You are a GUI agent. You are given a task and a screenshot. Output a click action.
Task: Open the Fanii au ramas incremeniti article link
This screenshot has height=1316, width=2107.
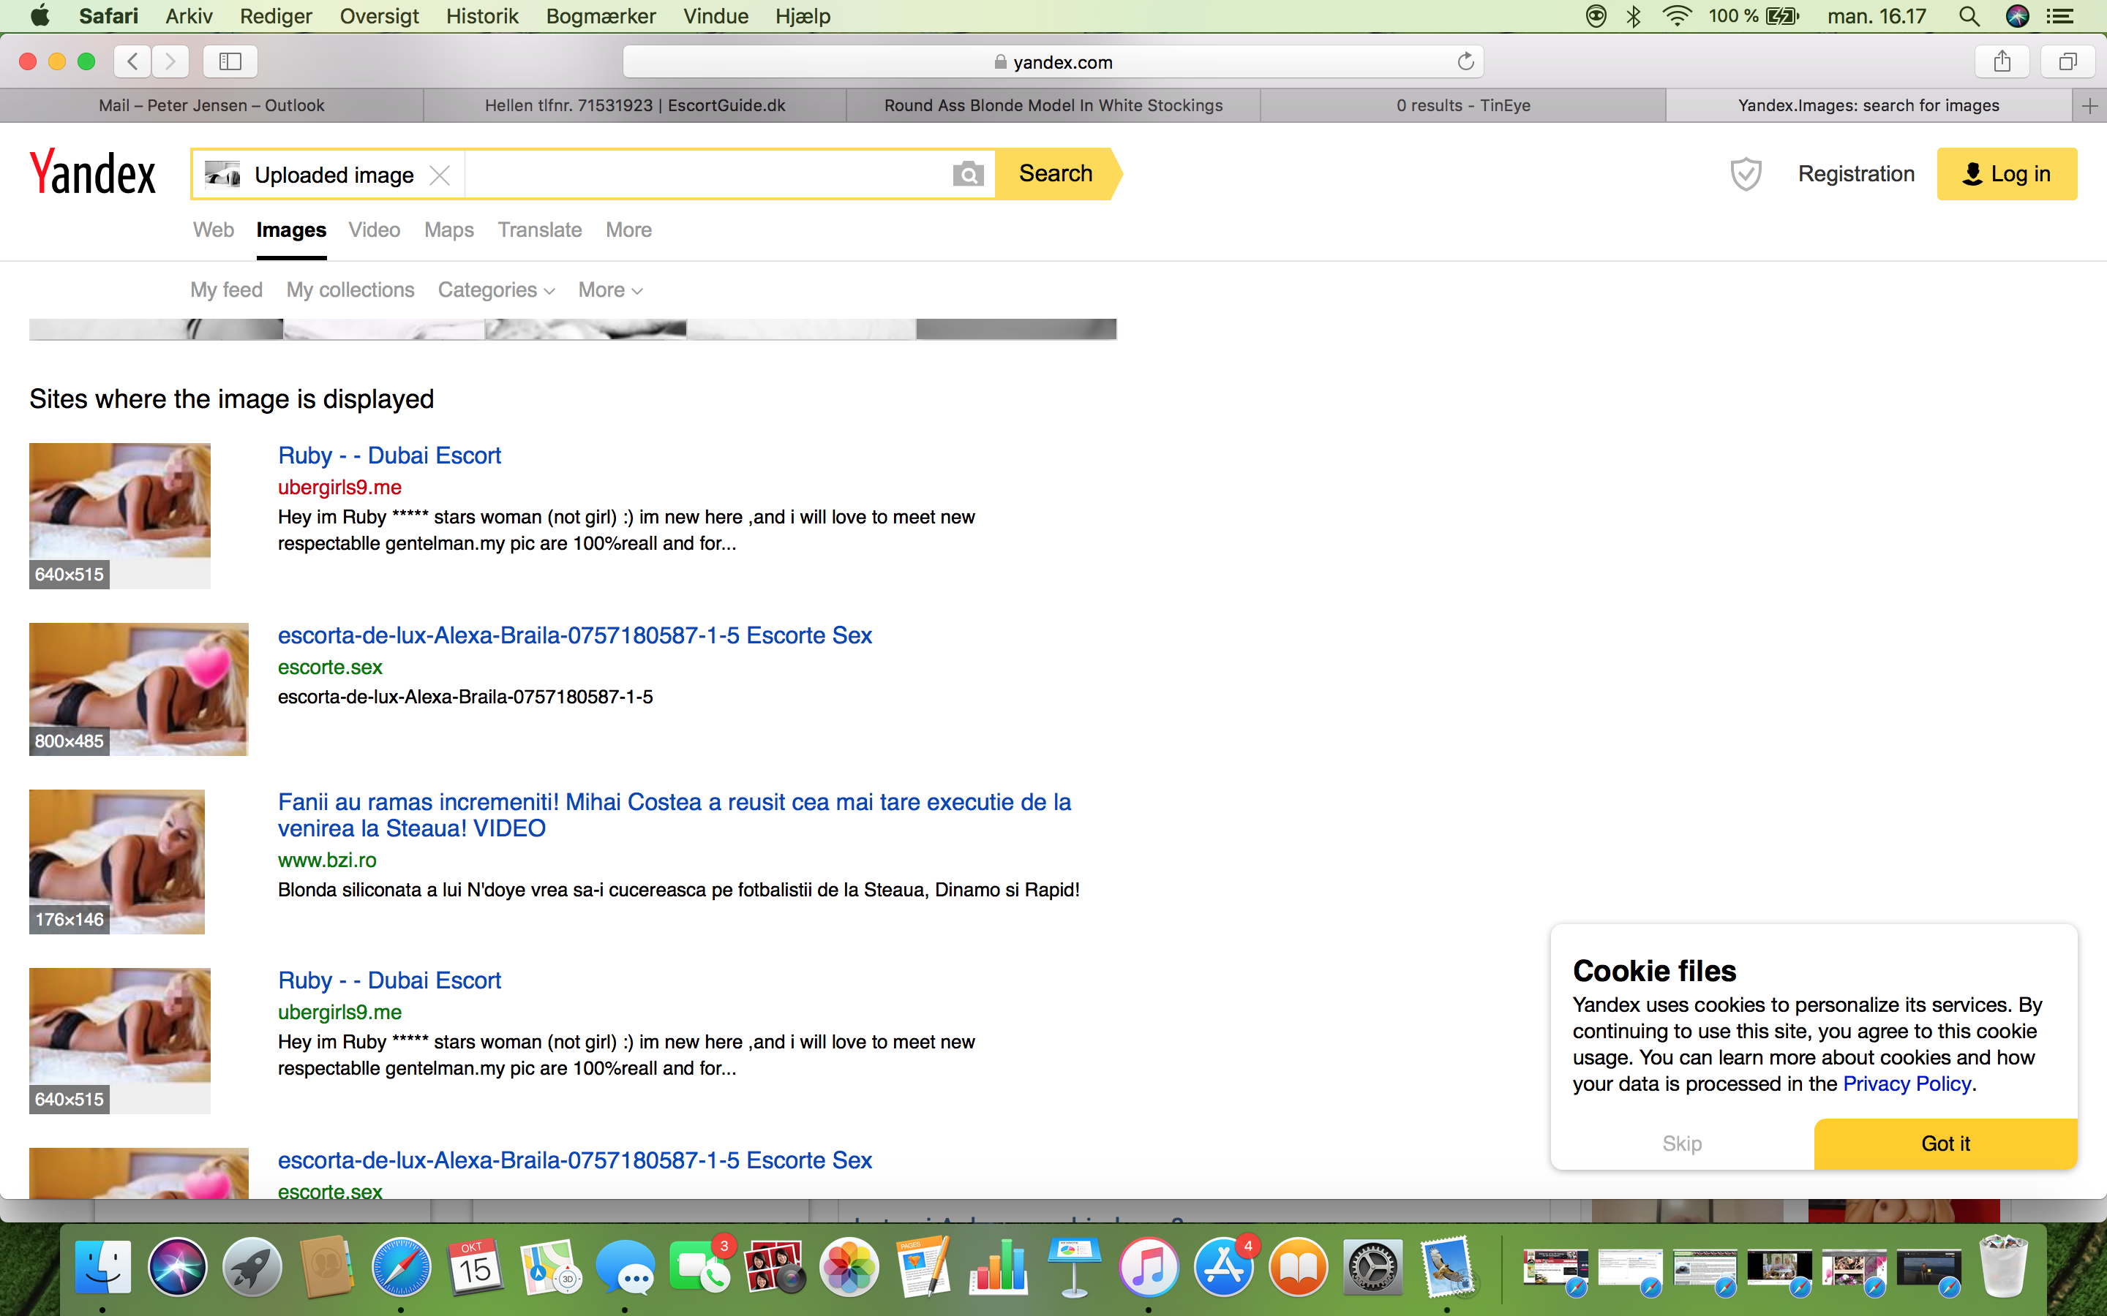(675, 814)
